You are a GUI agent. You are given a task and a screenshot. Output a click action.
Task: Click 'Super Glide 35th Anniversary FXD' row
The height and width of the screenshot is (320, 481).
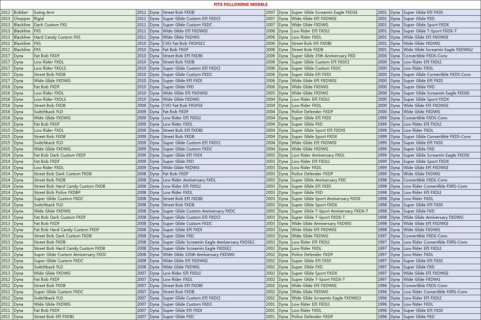point(323,56)
